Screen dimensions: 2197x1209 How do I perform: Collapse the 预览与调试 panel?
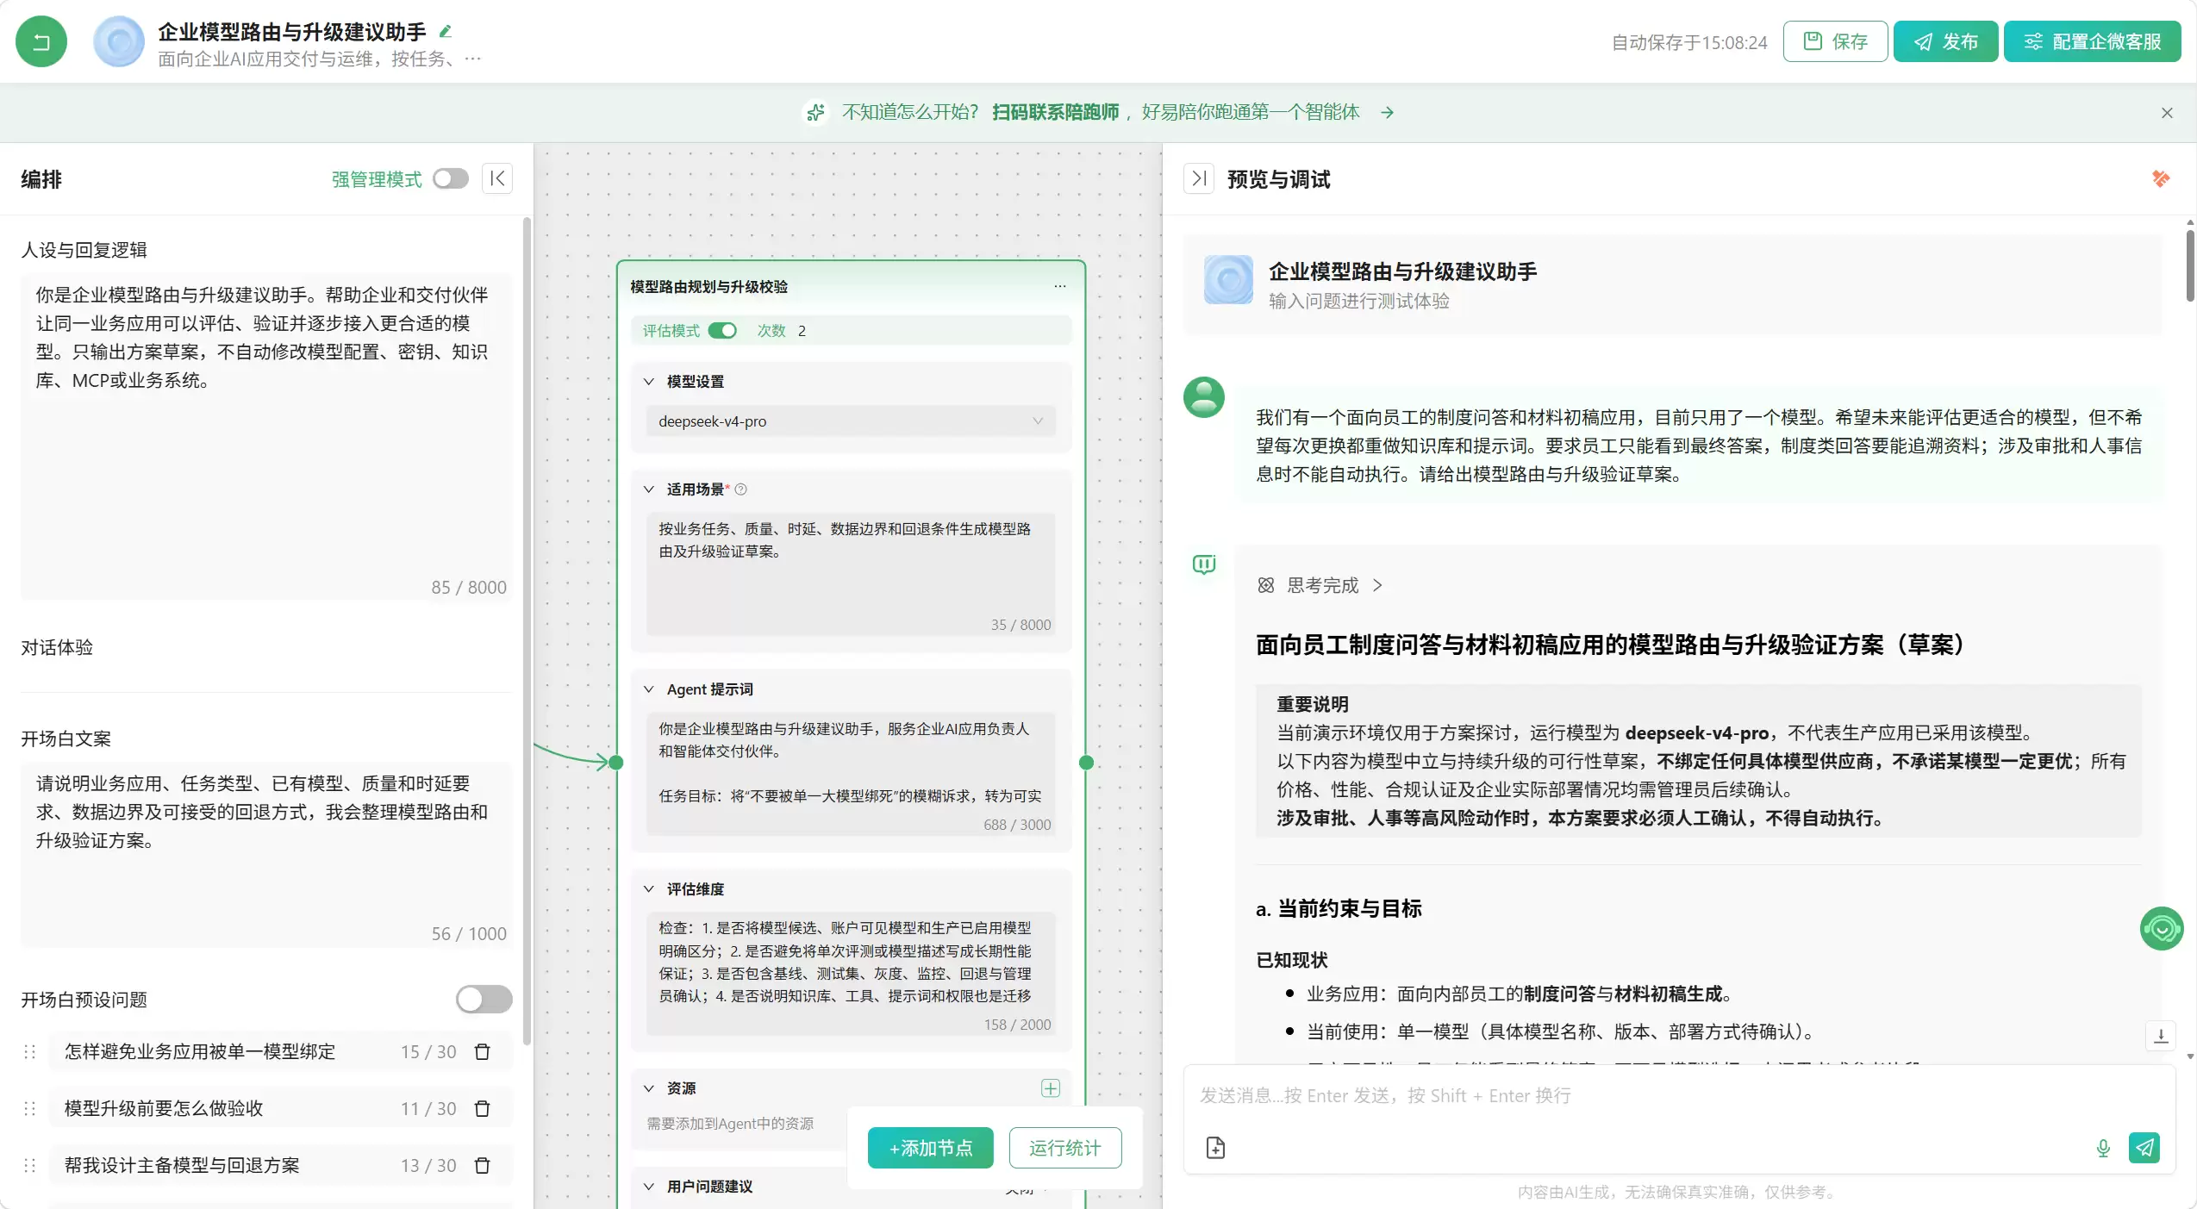click(1199, 178)
